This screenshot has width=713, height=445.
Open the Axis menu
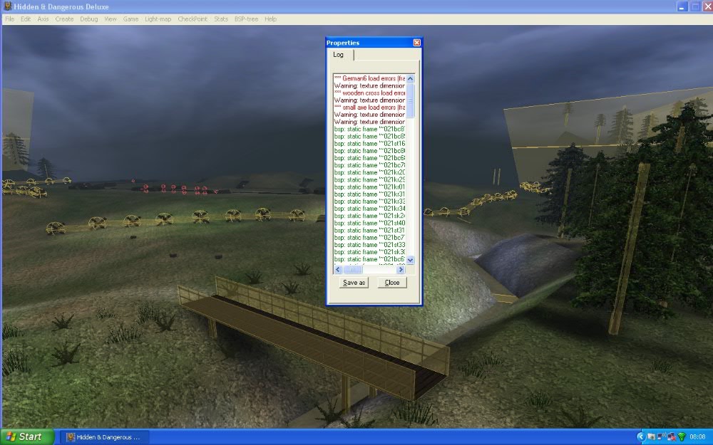coord(43,19)
